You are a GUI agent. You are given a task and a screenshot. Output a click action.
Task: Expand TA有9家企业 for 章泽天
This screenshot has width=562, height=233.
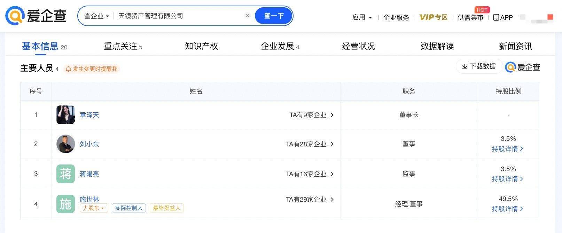click(x=312, y=115)
